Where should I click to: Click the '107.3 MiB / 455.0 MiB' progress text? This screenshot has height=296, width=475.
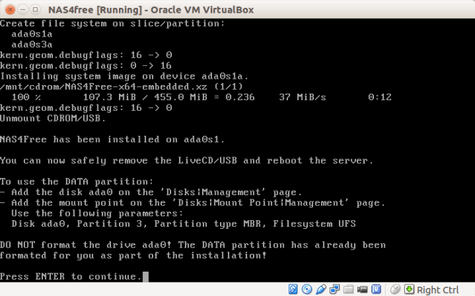(x=145, y=97)
